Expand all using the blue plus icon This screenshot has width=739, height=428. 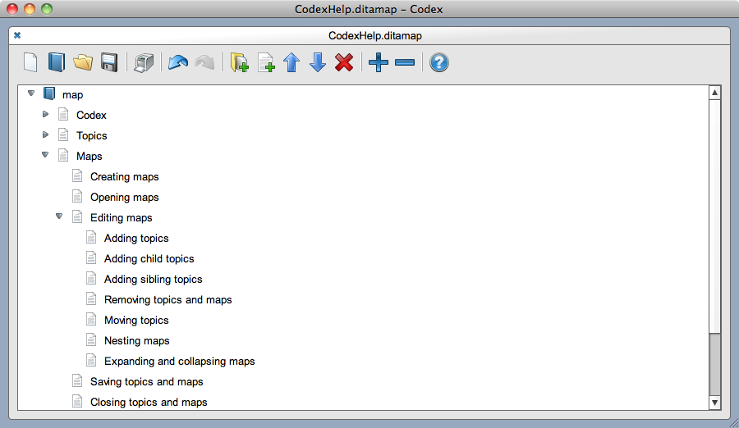[x=378, y=62]
